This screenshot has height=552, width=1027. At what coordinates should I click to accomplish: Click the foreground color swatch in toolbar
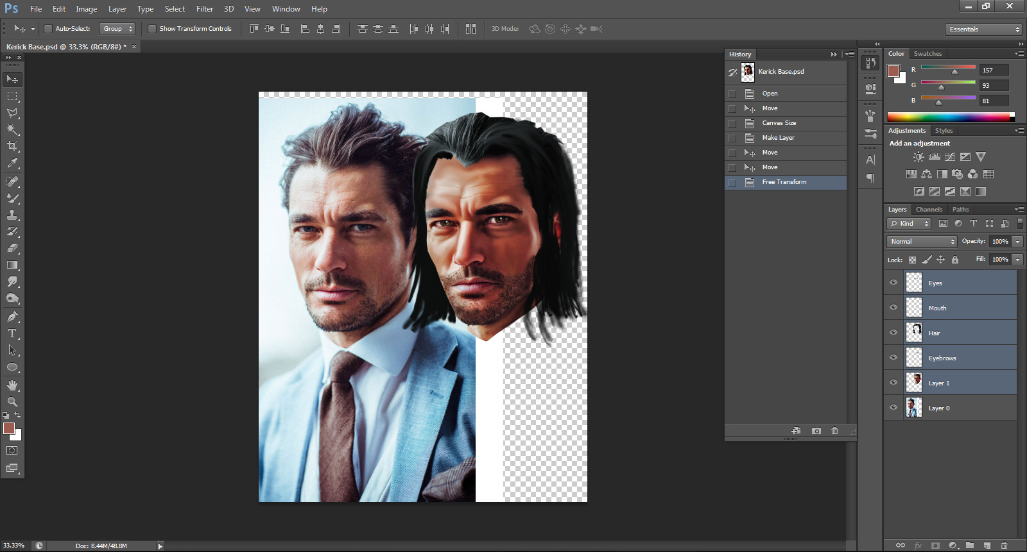pyautogui.click(x=8, y=428)
